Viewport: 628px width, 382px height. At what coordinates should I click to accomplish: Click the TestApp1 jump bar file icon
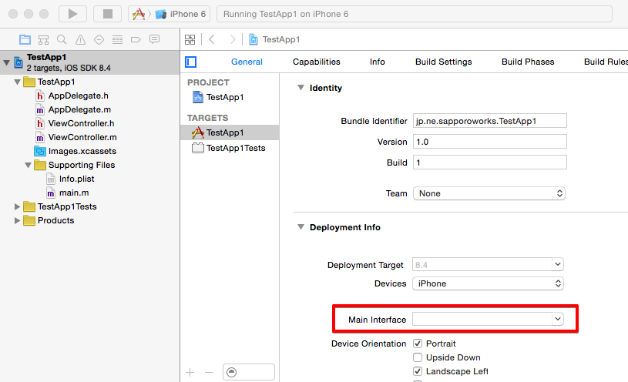click(253, 39)
